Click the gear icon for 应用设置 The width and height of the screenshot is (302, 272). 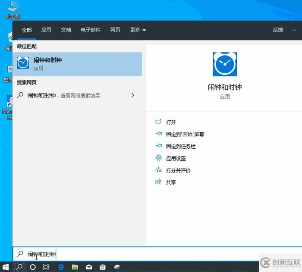(x=158, y=158)
